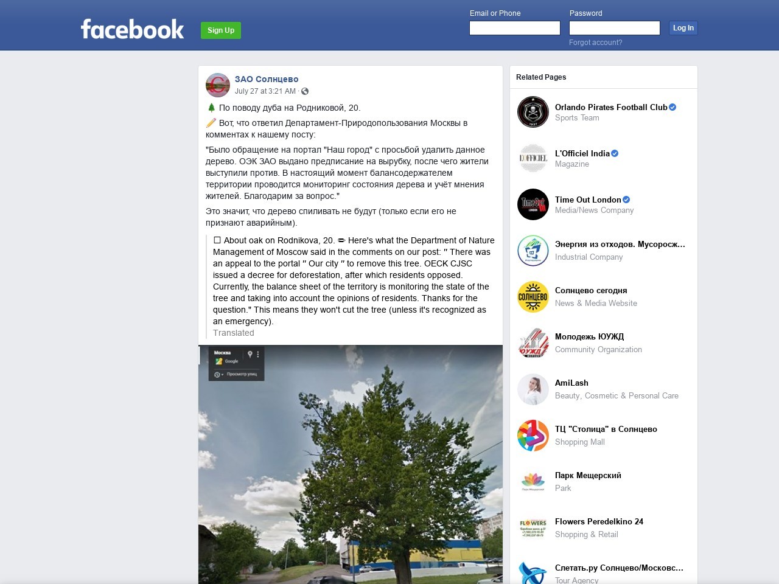Open Orlando Pirates Football Club avatar
Viewport: 779px width, 584px height.
tap(533, 112)
